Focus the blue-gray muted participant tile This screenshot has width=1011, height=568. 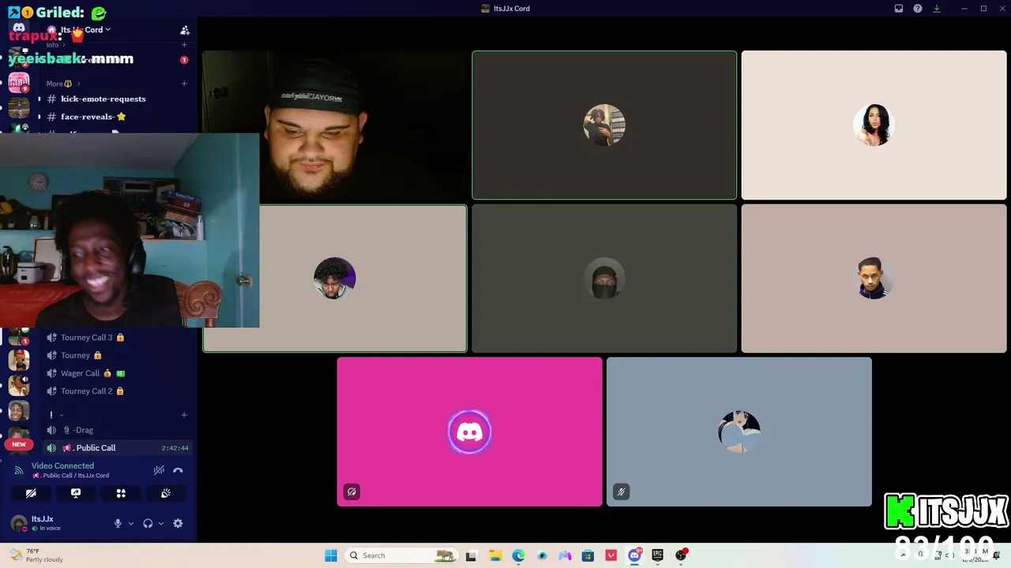[x=739, y=432]
